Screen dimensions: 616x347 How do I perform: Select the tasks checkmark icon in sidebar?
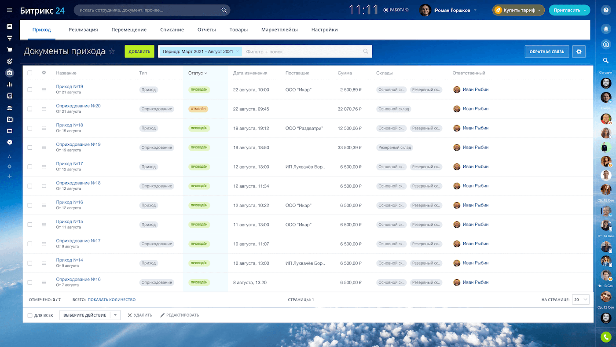click(10, 95)
